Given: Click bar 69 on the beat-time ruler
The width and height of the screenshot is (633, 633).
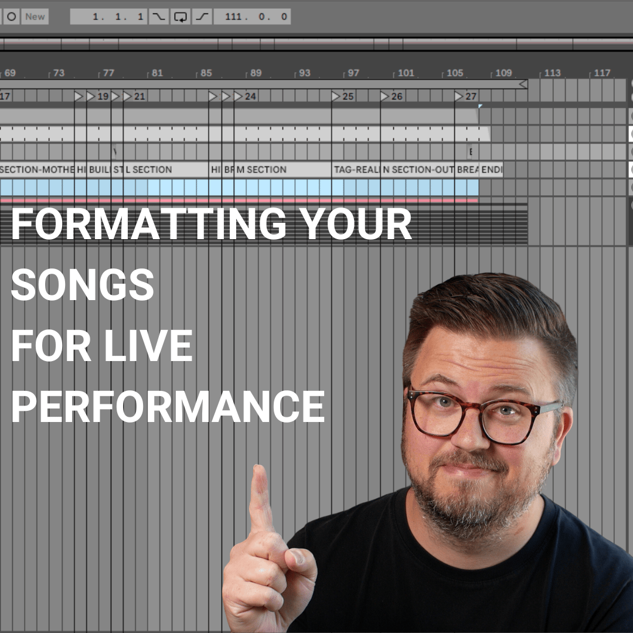Looking at the screenshot, I should click(x=10, y=73).
